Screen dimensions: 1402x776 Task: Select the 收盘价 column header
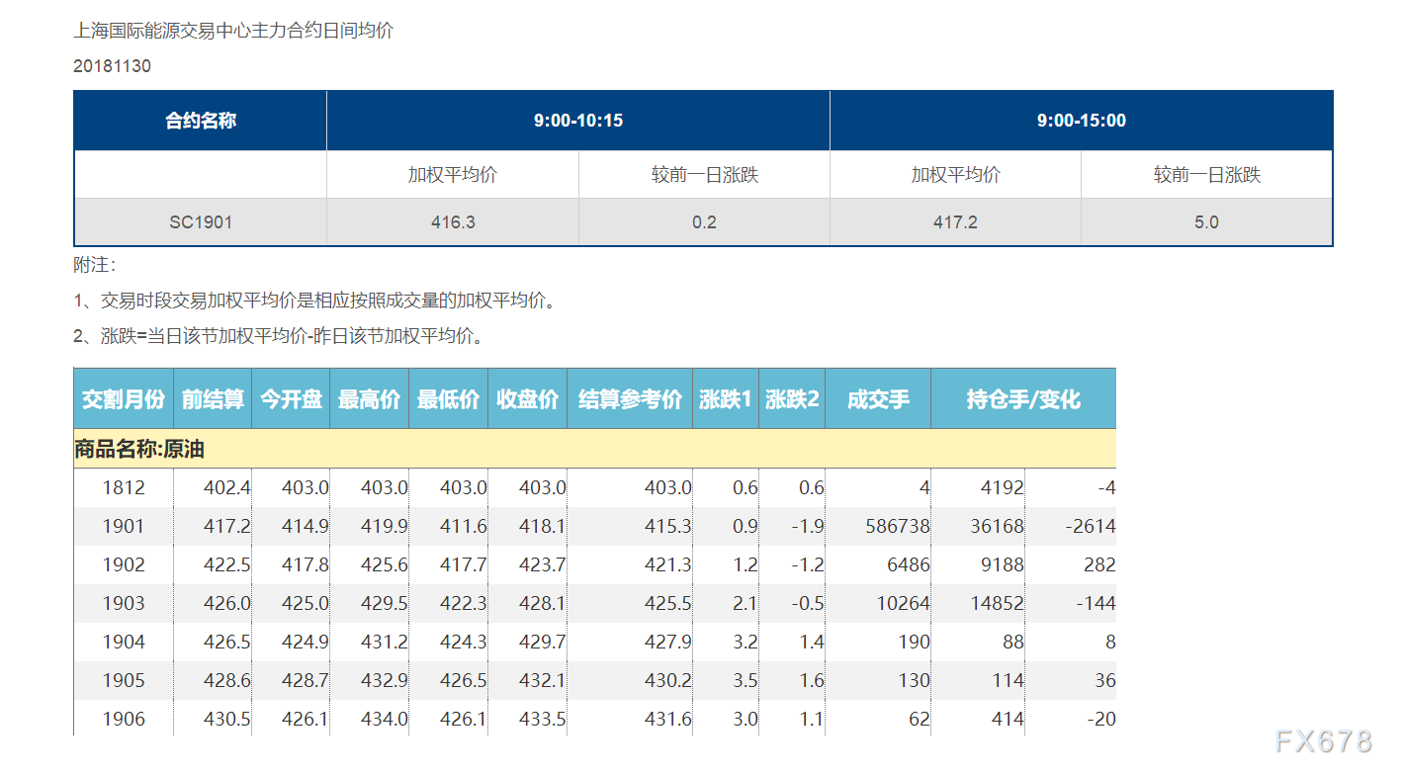point(527,399)
